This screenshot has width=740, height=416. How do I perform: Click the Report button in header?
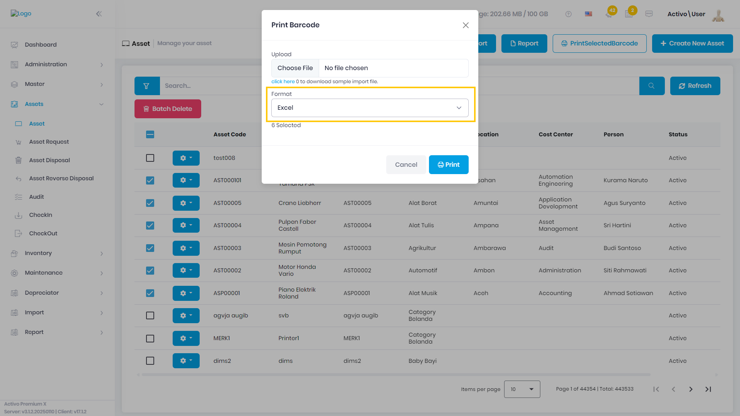(x=524, y=44)
